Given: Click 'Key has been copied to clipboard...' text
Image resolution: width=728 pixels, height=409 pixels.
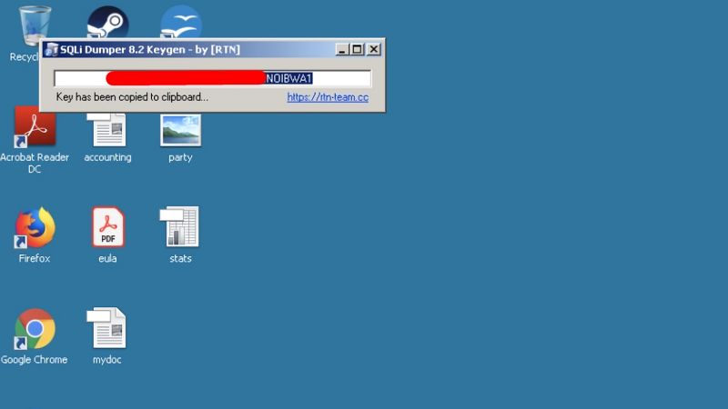Looking at the screenshot, I should point(132,97).
